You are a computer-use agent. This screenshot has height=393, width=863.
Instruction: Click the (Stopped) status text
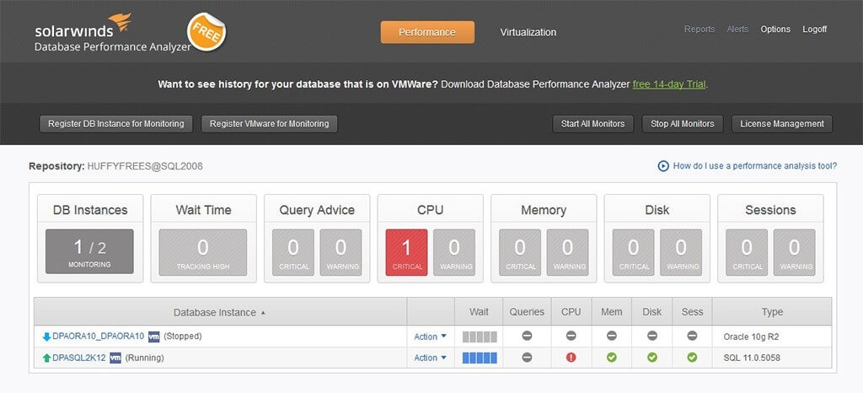183,336
